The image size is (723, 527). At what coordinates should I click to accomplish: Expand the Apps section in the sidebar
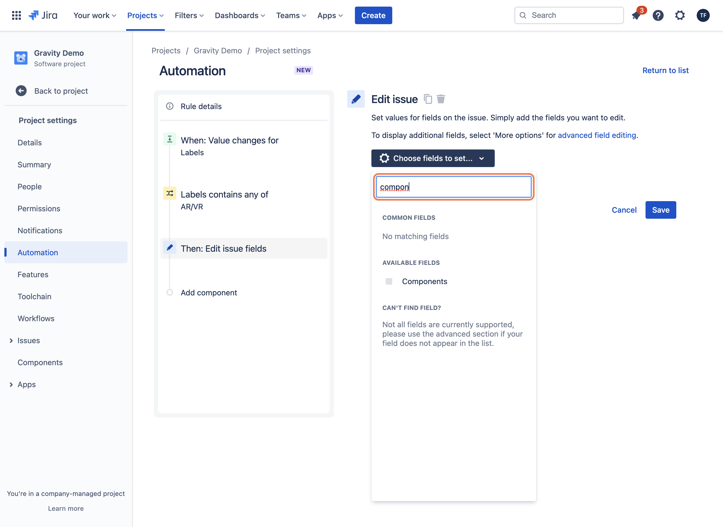tap(11, 385)
